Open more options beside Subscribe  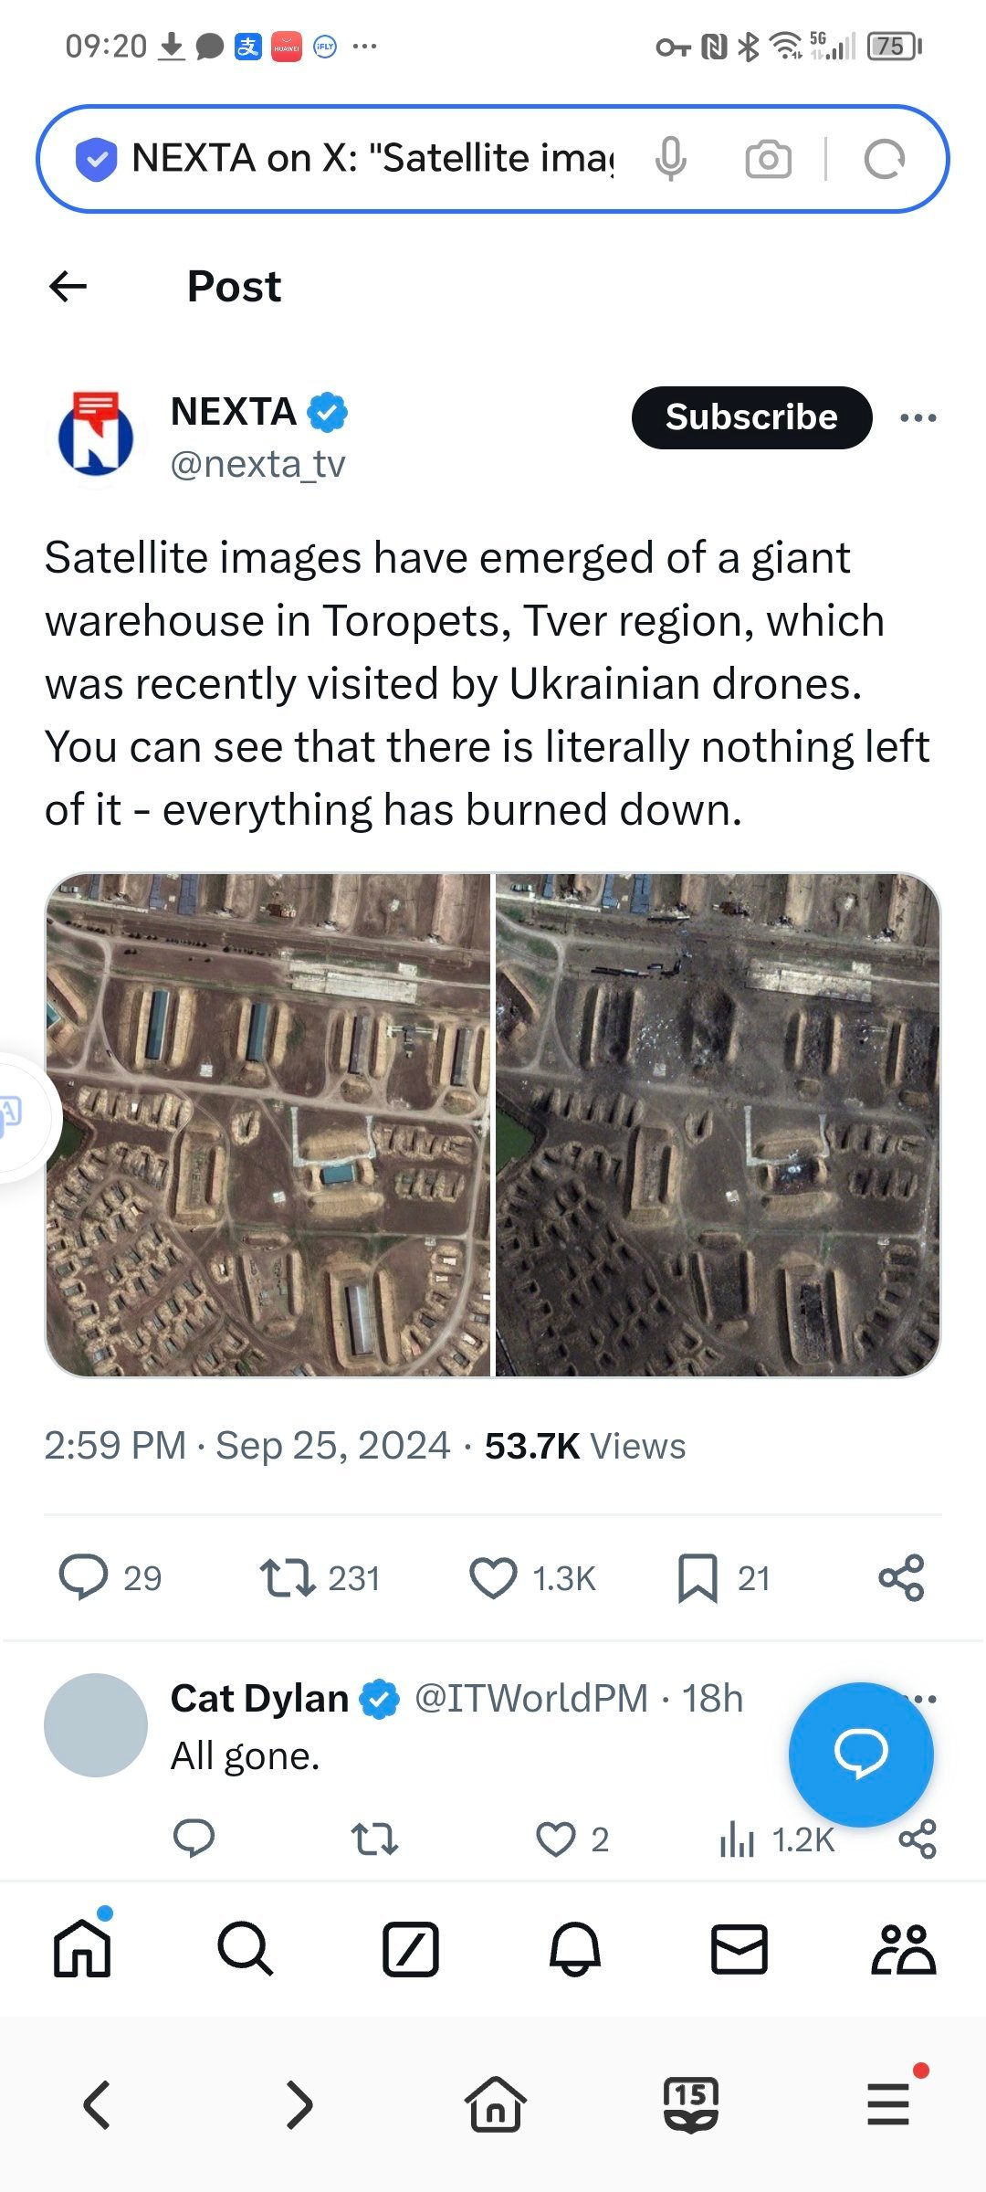coord(918,417)
